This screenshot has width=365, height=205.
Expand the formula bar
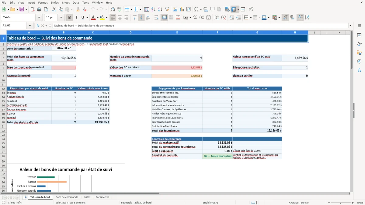coord(350,26)
